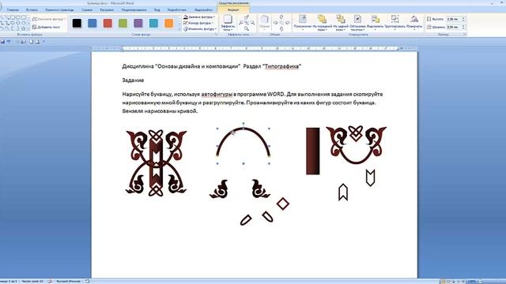The image size is (506, 284).
Task: Click Save icon in quick access toolbar
Action: pos(2,42)
